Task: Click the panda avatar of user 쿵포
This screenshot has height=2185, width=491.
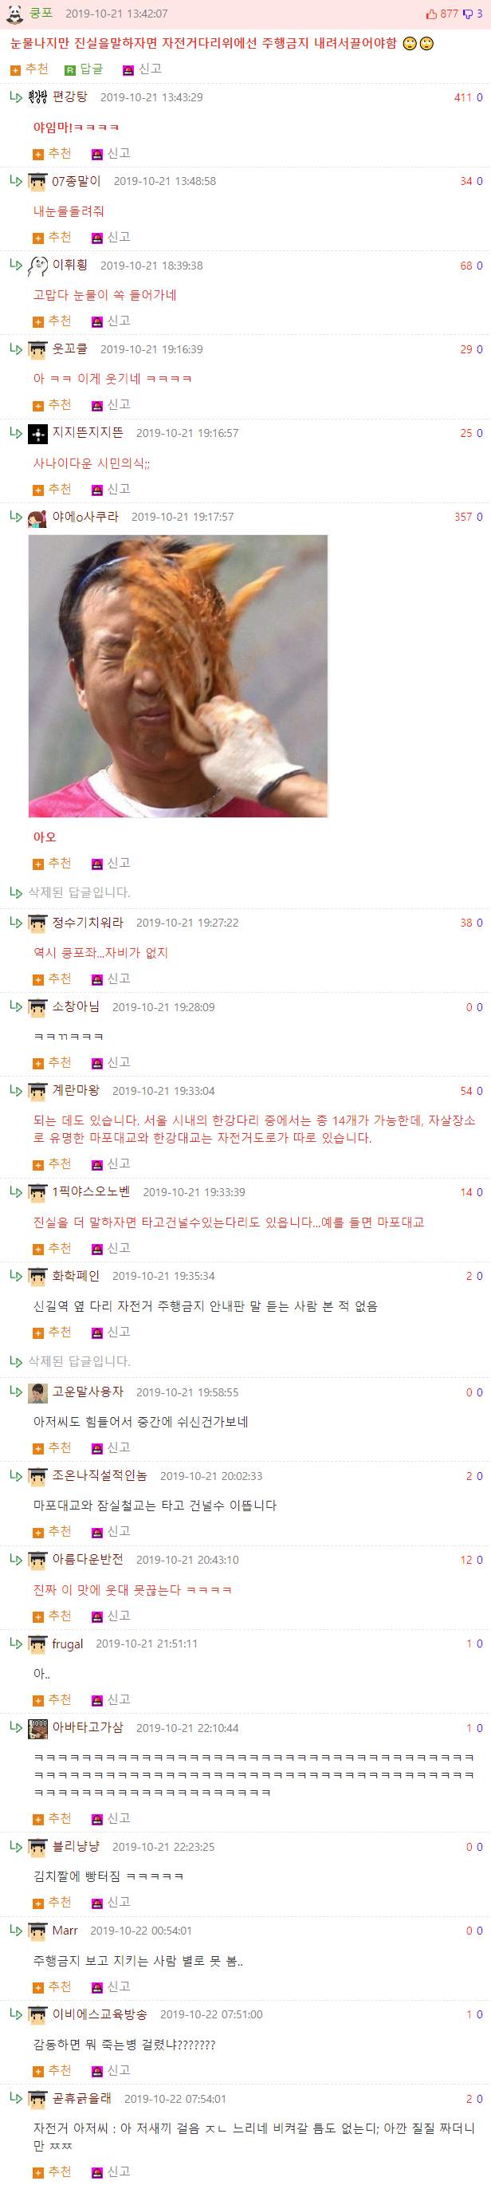Action: point(14,14)
